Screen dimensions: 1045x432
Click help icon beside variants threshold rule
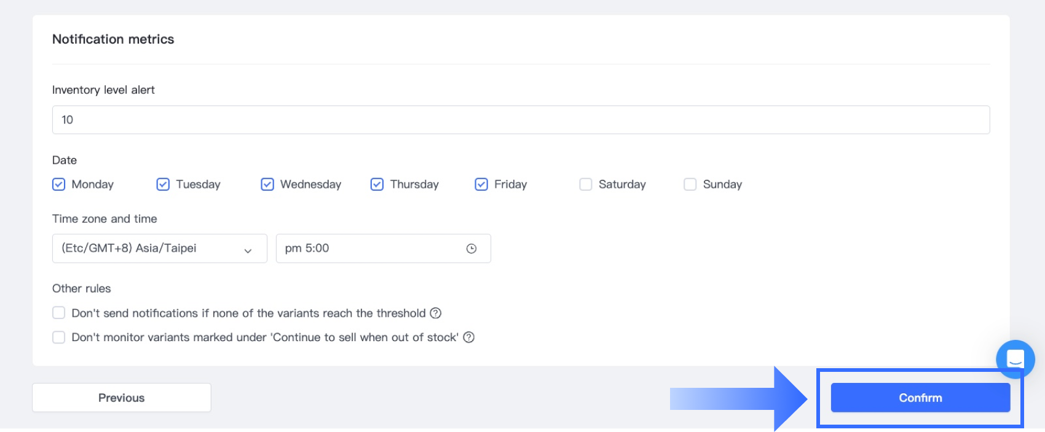coord(436,313)
